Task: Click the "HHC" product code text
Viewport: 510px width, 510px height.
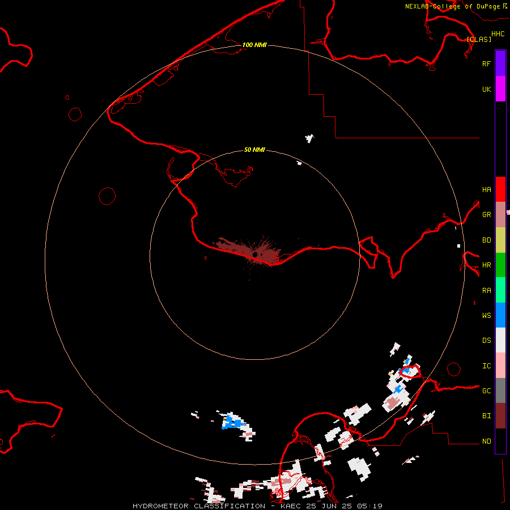Action: 498,34
